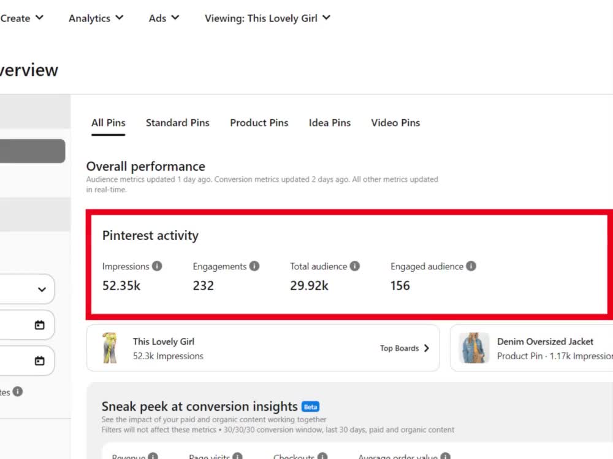Show info tooltip for Total audience
The height and width of the screenshot is (459, 613).
tap(354, 266)
